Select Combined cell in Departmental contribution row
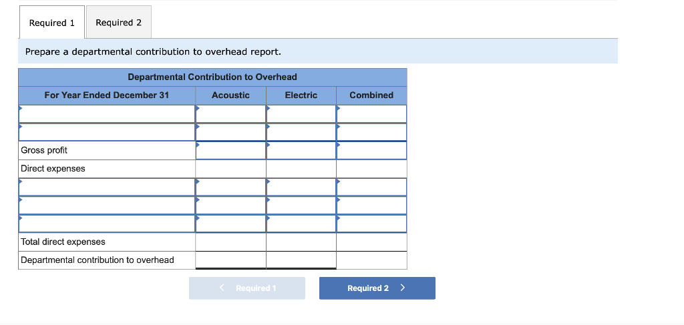Screen dimensions: 684x325 pyautogui.click(x=371, y=260)
